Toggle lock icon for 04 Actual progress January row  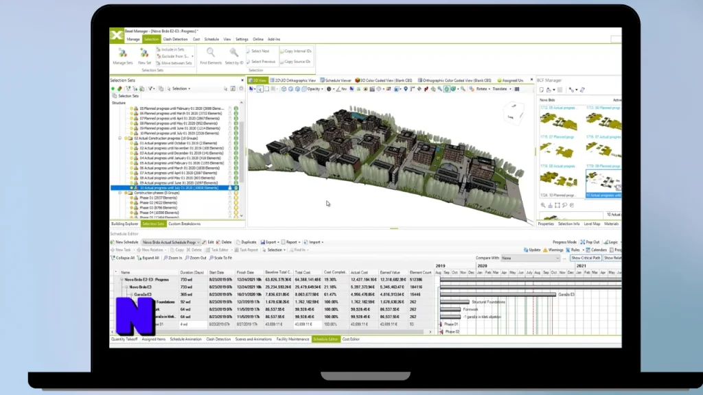230,158
